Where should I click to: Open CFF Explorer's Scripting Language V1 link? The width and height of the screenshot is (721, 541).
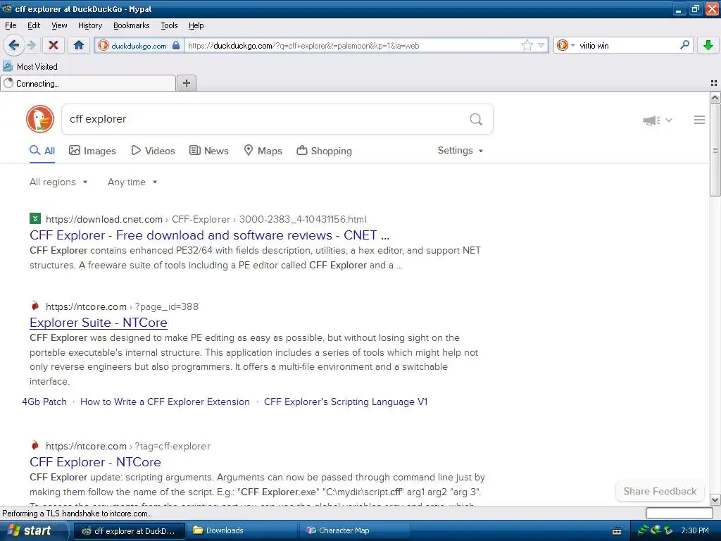click(346, 402)
